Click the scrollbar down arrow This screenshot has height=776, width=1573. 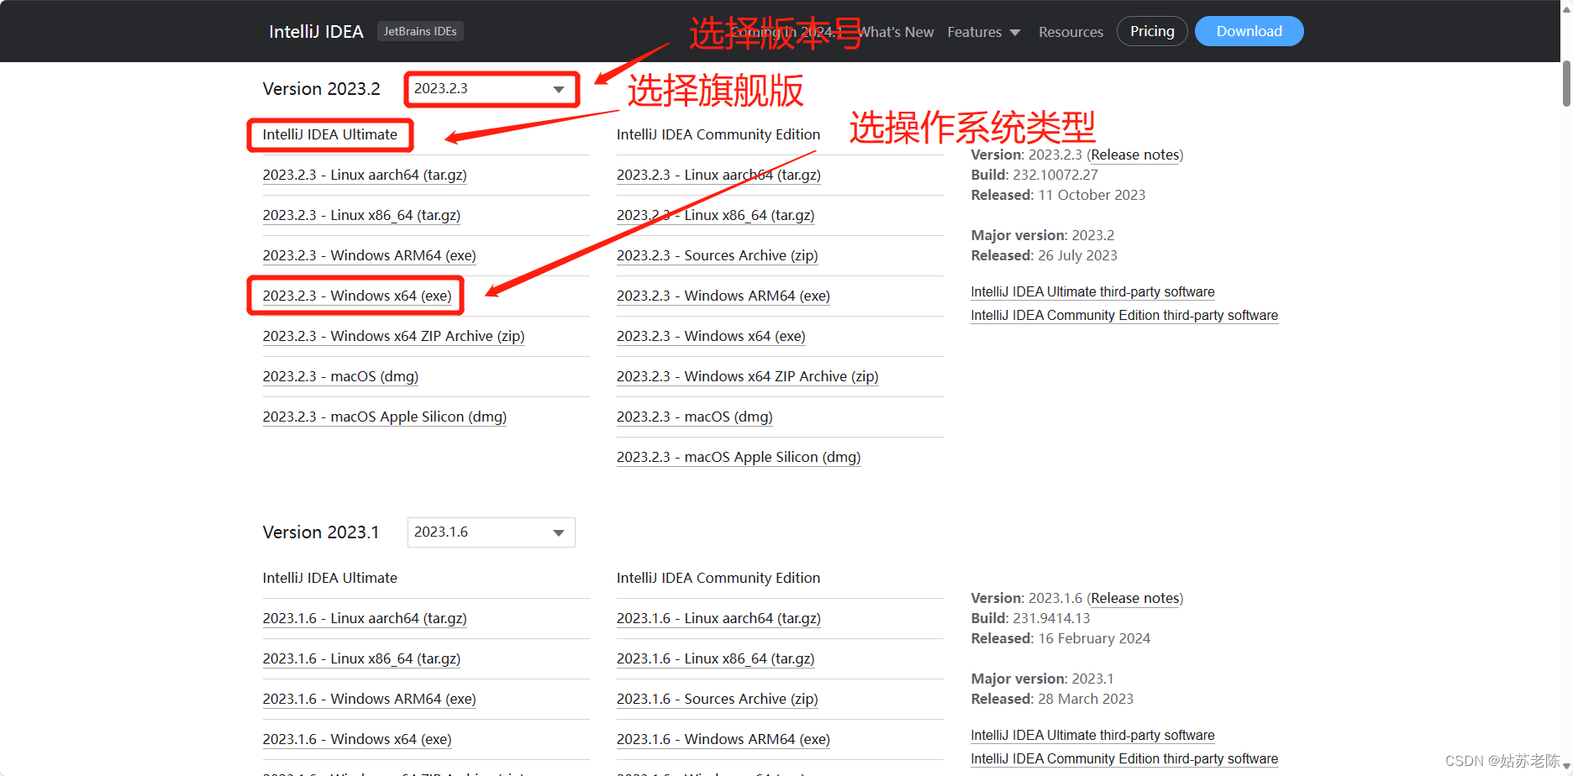coord(1566,768)
